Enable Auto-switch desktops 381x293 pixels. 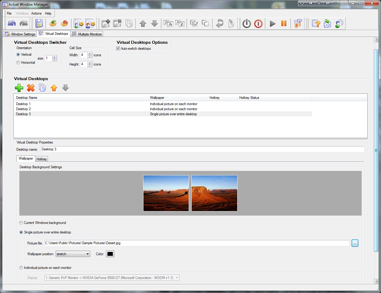[x=118, y=48]
